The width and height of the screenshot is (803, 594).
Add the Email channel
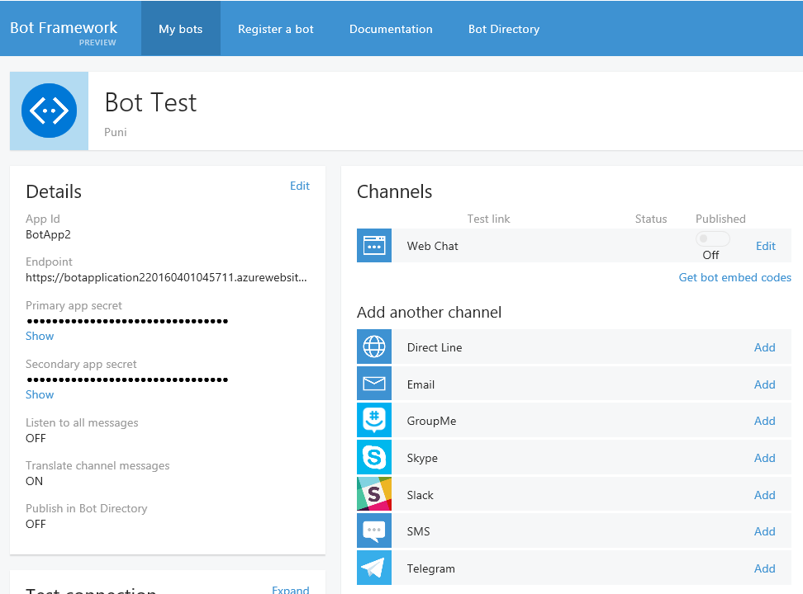[765, 384]
